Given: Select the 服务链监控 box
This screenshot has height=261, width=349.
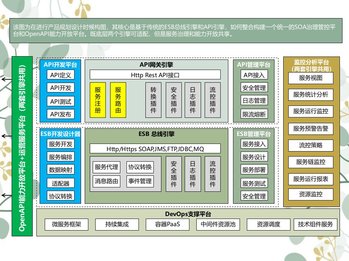Looking at the screenshot, I should click(x=311, y=162).
